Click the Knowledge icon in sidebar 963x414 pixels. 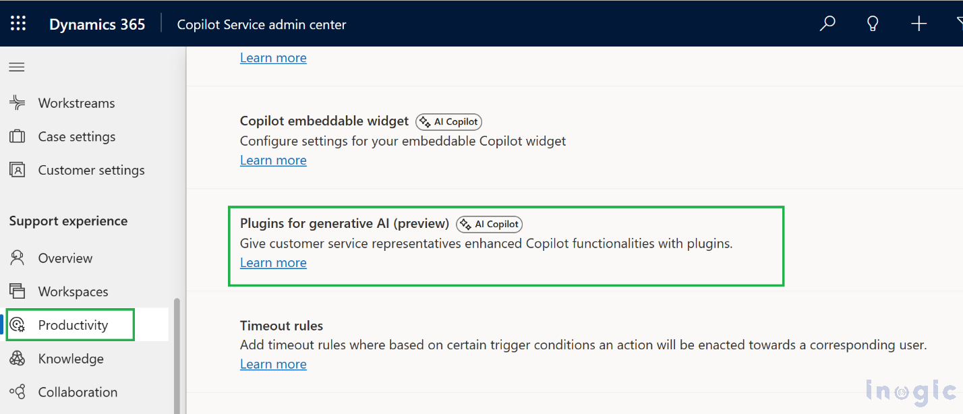tap(17, 358)
